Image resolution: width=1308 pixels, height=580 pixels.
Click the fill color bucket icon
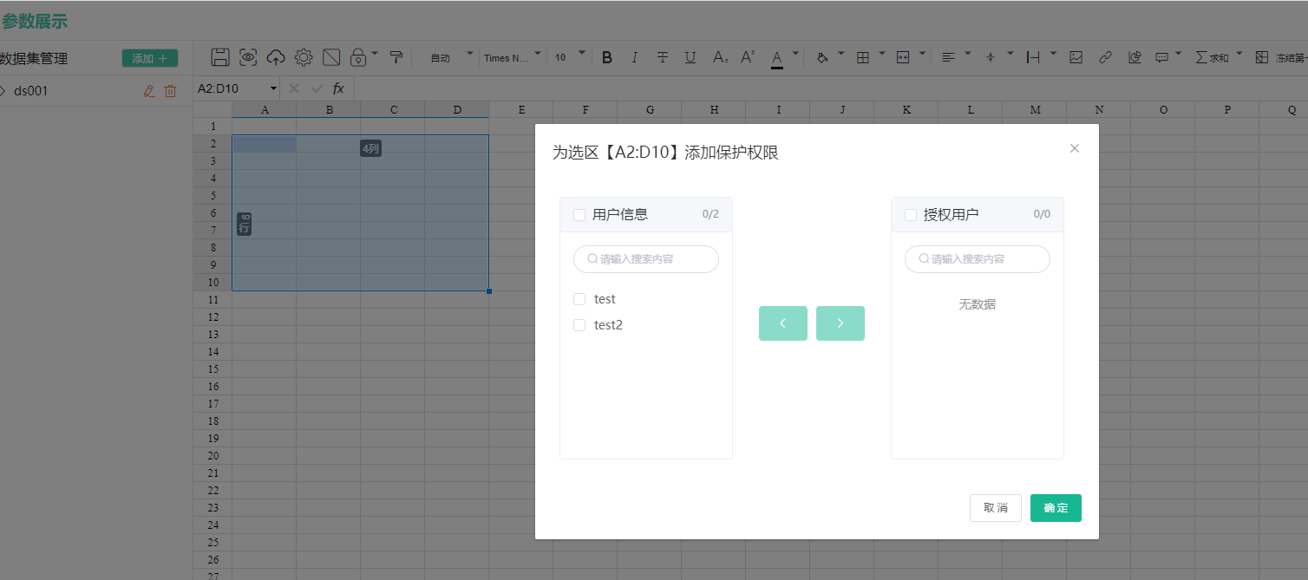click(x=822, y=57)
